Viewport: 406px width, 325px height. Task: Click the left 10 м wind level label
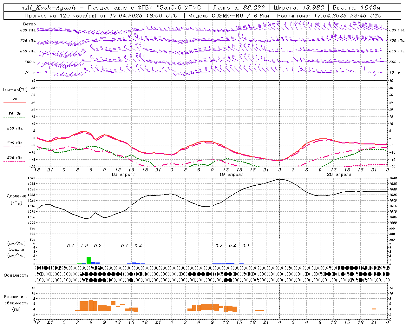point(30,72)
